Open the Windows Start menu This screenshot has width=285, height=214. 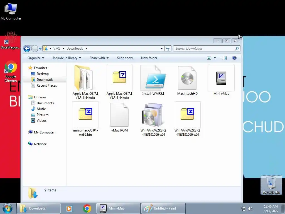[7, 208]
